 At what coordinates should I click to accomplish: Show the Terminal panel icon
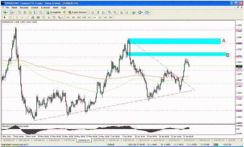pos(36,12)
